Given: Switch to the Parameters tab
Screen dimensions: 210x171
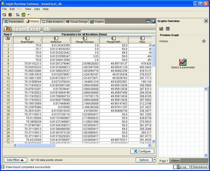Looking at the screenshot, I should point(14,22).
